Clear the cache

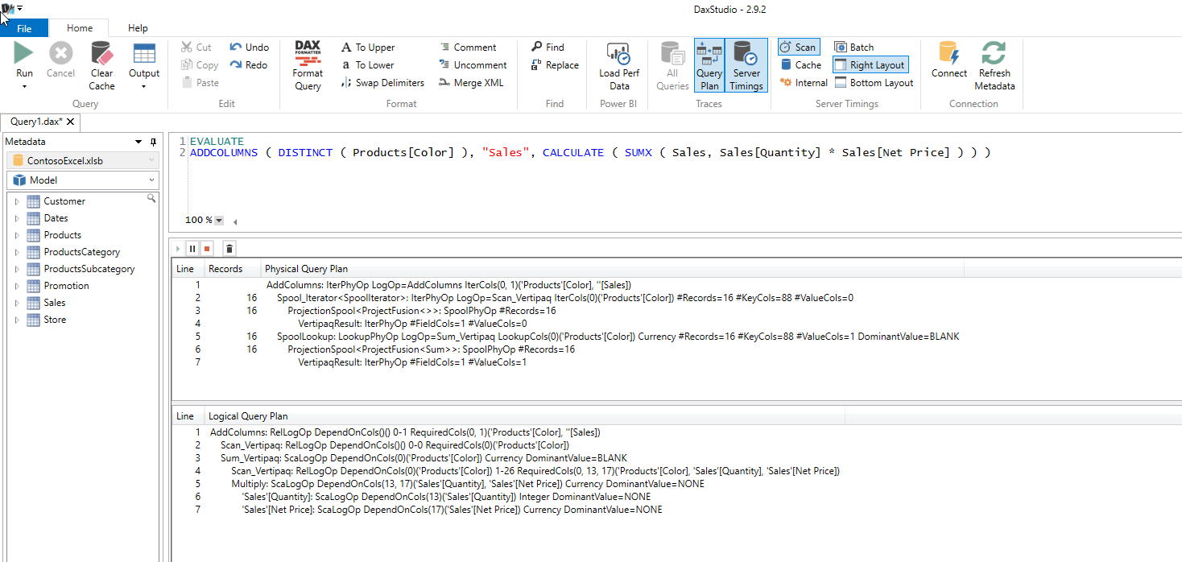[101, 64]
